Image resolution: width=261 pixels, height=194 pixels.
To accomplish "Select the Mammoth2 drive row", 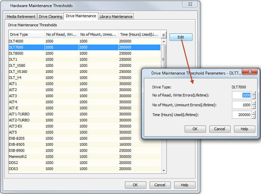I will [x=26, y=157].
